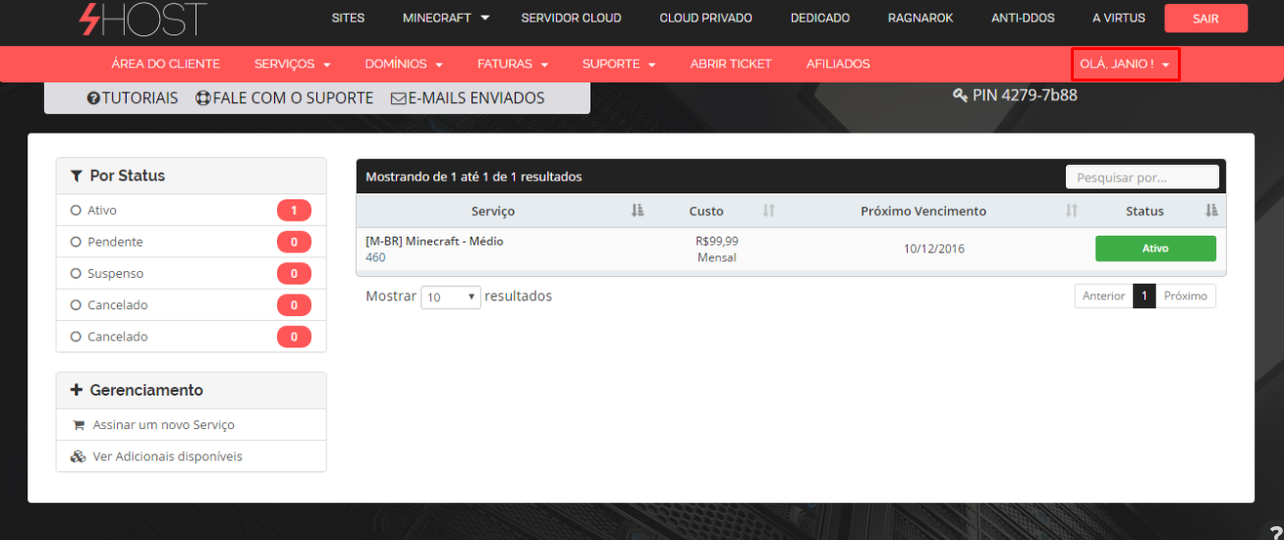Go to Dedicado page
This screenshot has width=1284, height=540.
pos(820,18)
